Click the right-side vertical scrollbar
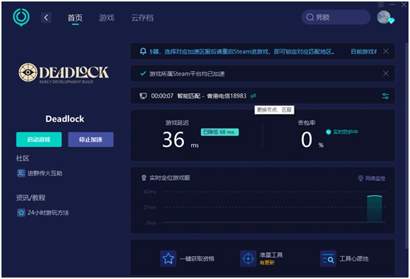Screen dimensions: 410x279 pos(407,146)
